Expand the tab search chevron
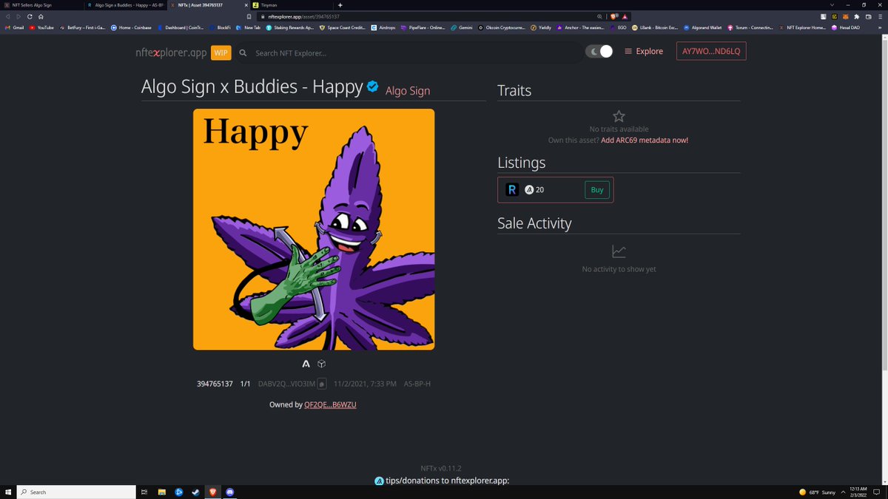This screenshot has width=888, height=499. [832, 4]
